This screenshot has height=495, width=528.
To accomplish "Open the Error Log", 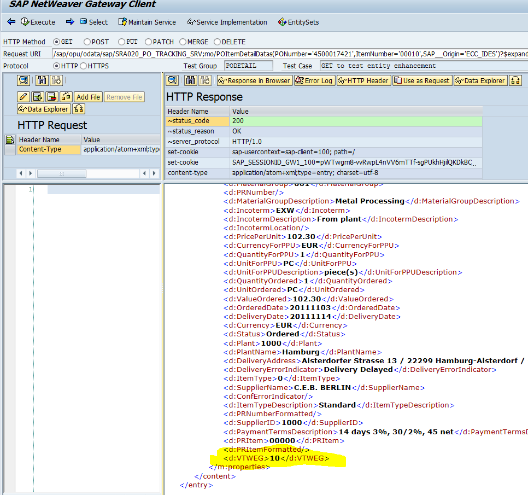I will coord(315,80).
